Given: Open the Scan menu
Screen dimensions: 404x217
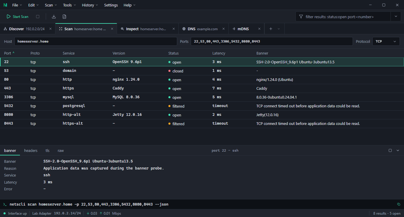Looking at the screenshot, I should [51, 5].
